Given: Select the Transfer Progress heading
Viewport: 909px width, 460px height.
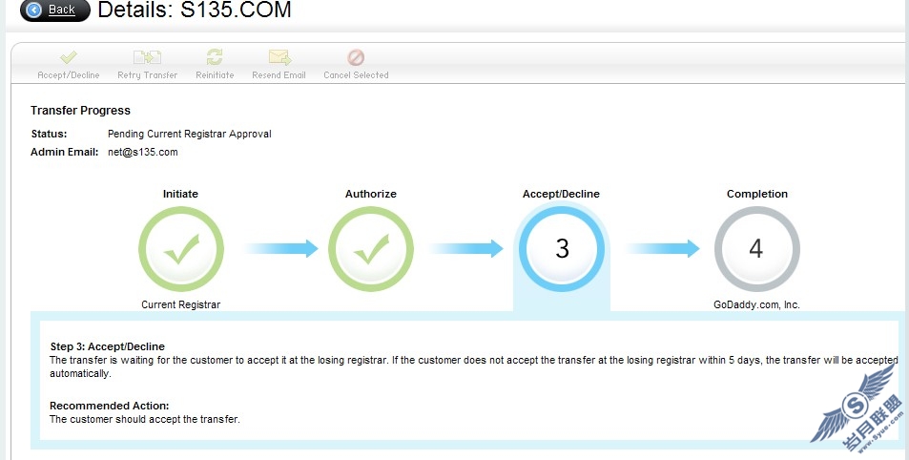Looking at the screenshot, I should coord(80,111).
